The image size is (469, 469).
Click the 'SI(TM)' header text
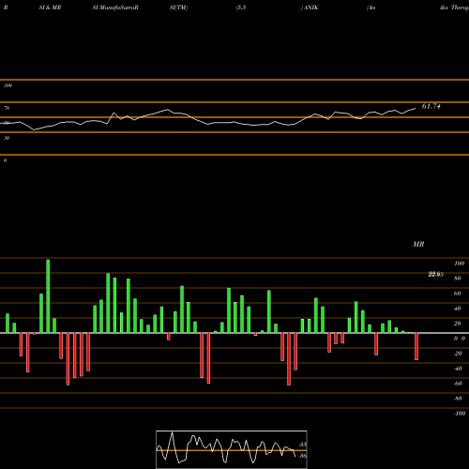coord(178,8)
